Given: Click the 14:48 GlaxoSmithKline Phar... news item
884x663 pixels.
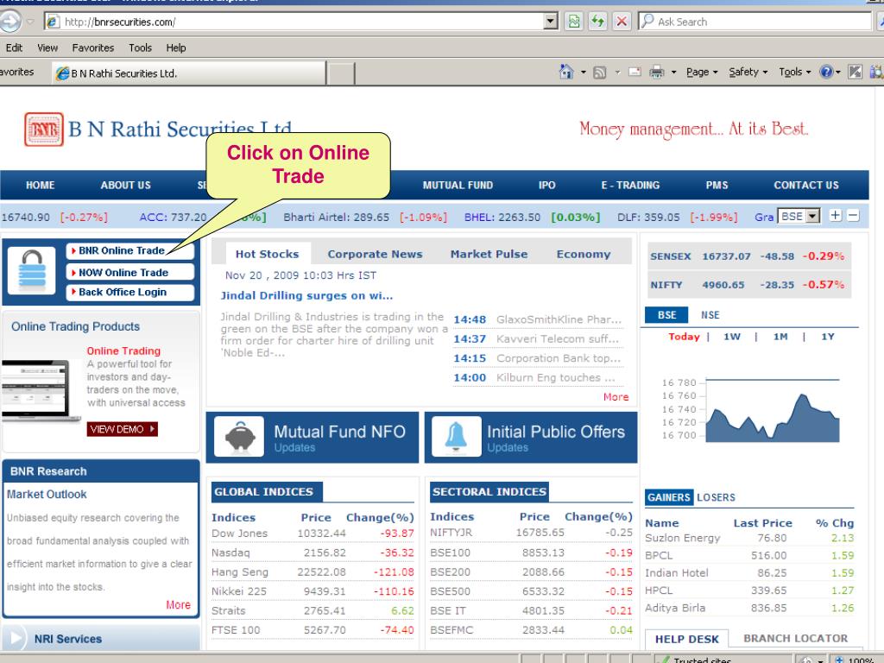Looking at the screenshot, I should tap(537, 319).
